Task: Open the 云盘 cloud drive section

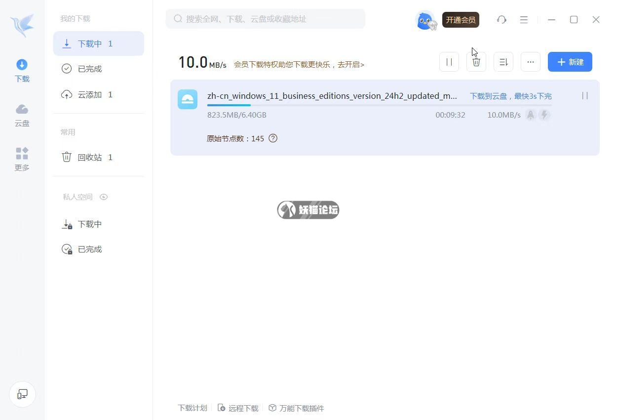Action: tap(22, 115)
